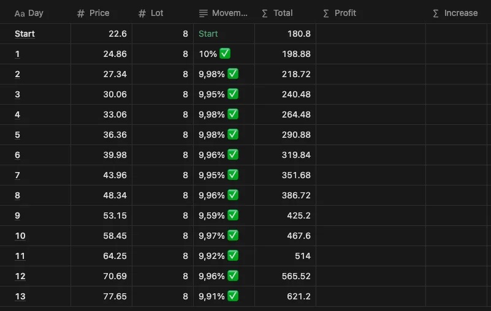Click the hash icon next to Lot
The width and height of the screenshot is (491, 311).
click(x=142, y=13)
